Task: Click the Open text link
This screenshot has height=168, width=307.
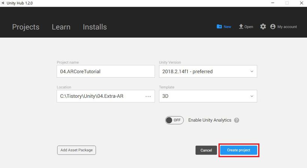Action: coord(249,27)
